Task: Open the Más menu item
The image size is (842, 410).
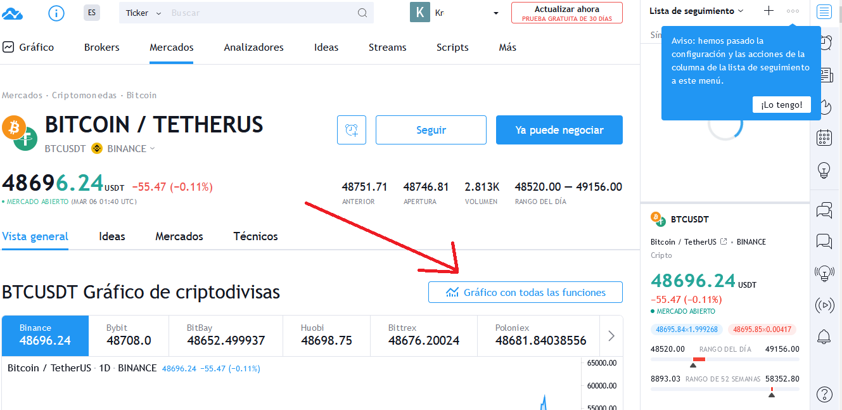Action: [507, 47]
